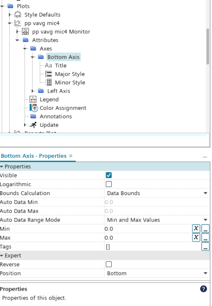The height and width of the screenshot is (306, 212).
Task: Click the Style Defaults gear icon
Action: [x=18, y=15]
